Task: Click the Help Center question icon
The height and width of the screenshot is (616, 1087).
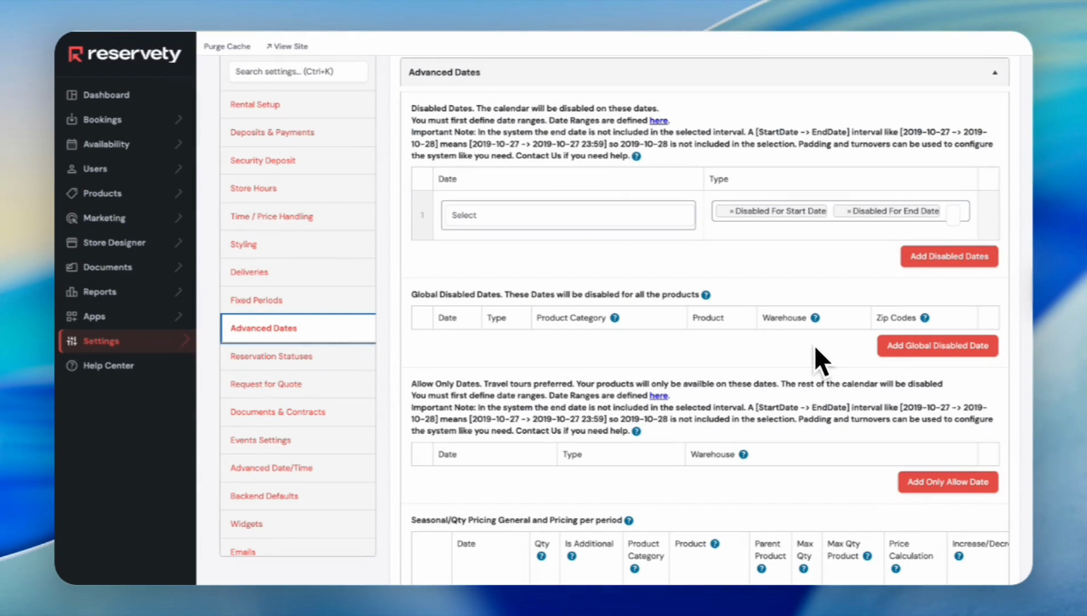Action: point(71,366)
